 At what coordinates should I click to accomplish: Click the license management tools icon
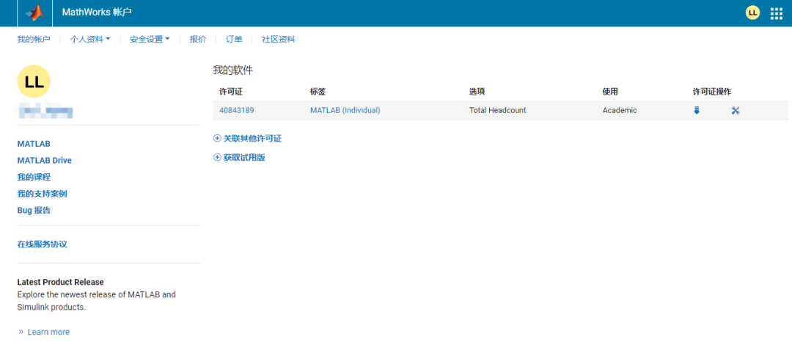(x=736, y=110)
